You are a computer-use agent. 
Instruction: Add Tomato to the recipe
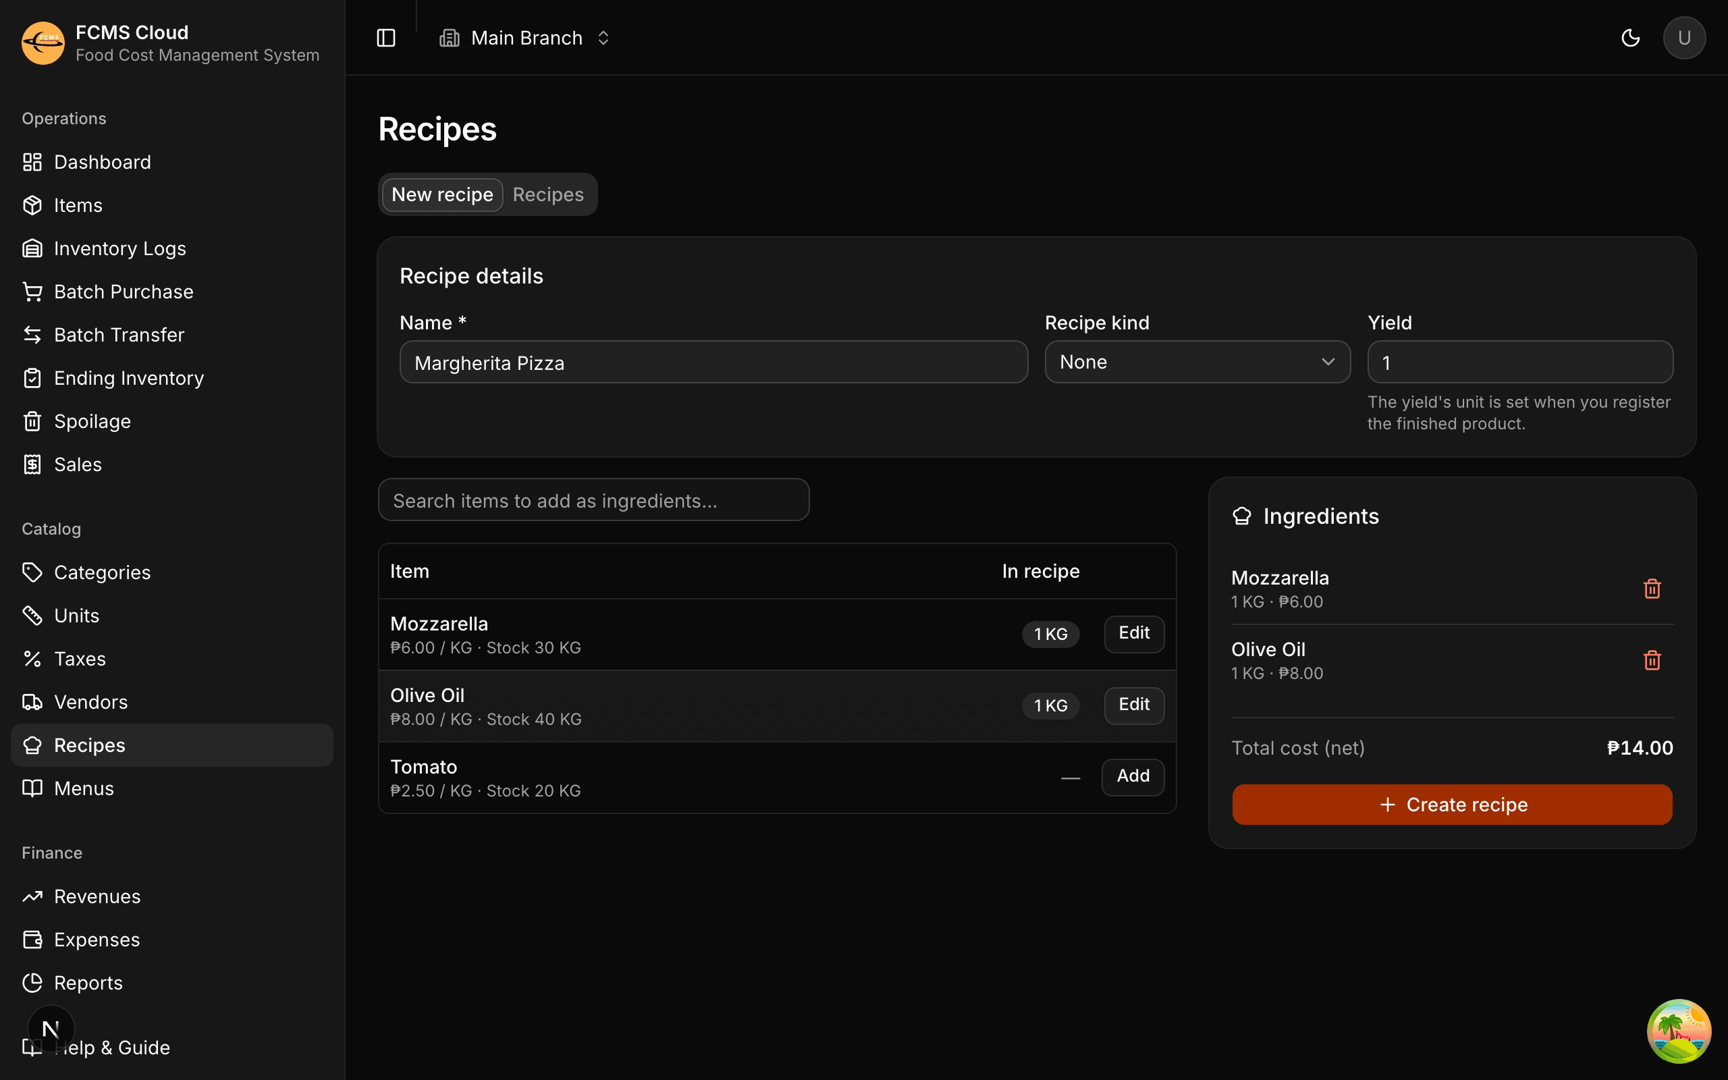(x=1133, y=776)
